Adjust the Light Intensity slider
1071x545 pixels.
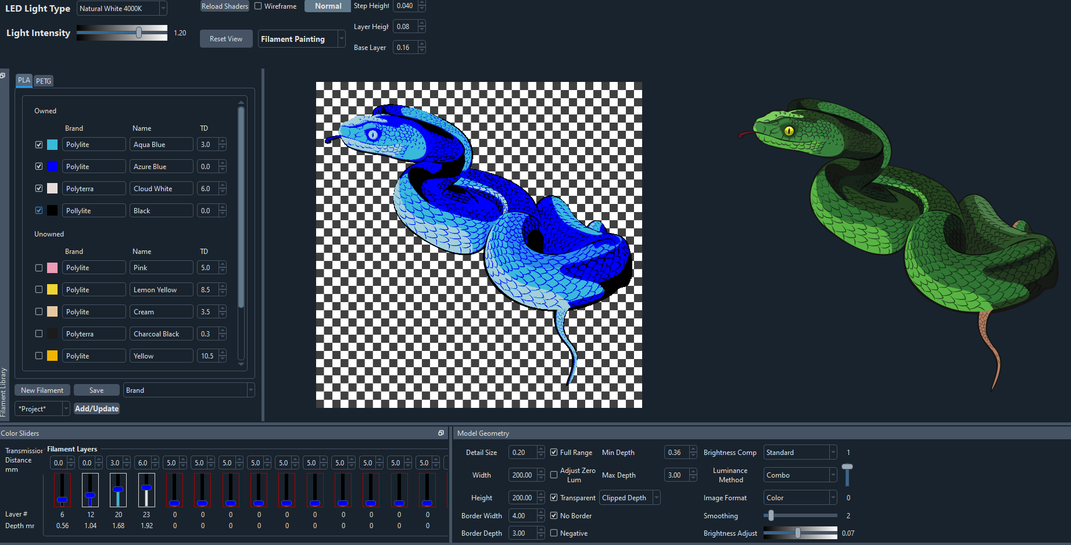tap(139, 33)
